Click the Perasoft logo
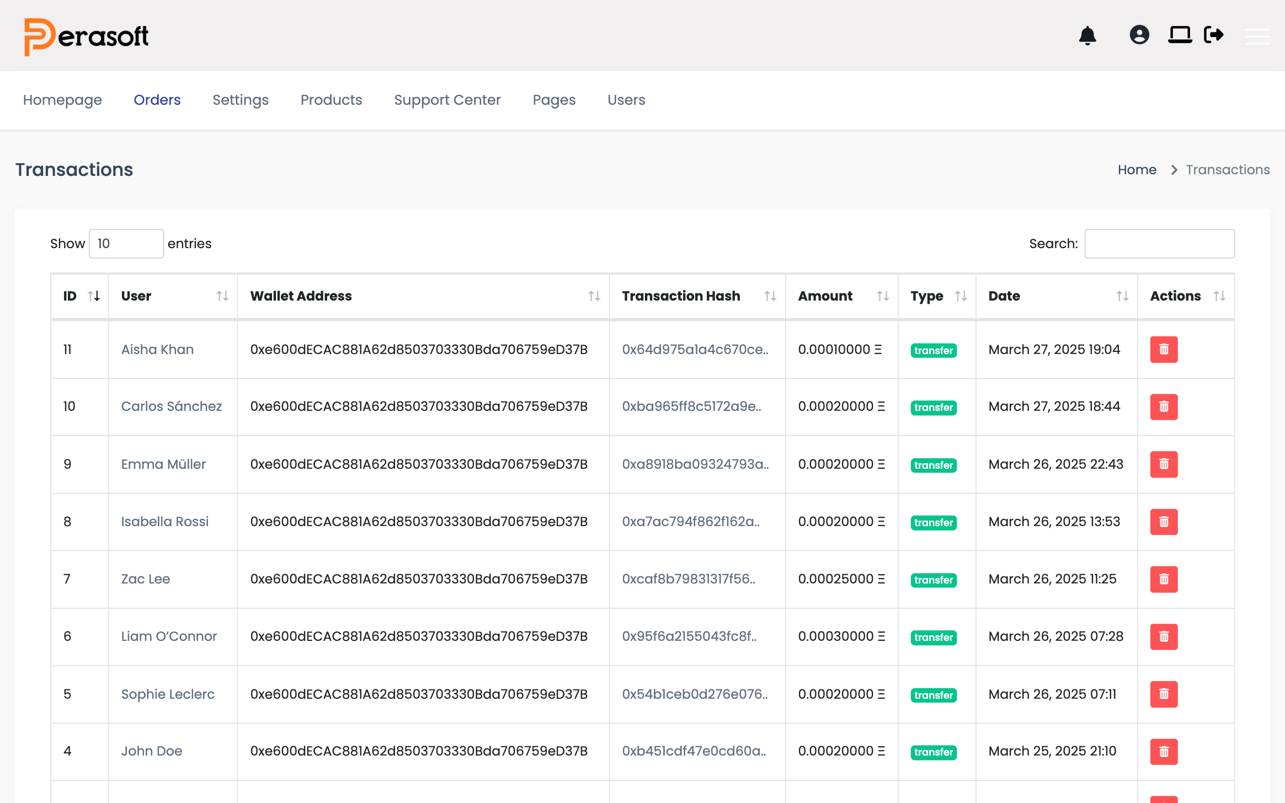Image resolution: width=1285 pixels, height=803 pixels. [86, 36]
